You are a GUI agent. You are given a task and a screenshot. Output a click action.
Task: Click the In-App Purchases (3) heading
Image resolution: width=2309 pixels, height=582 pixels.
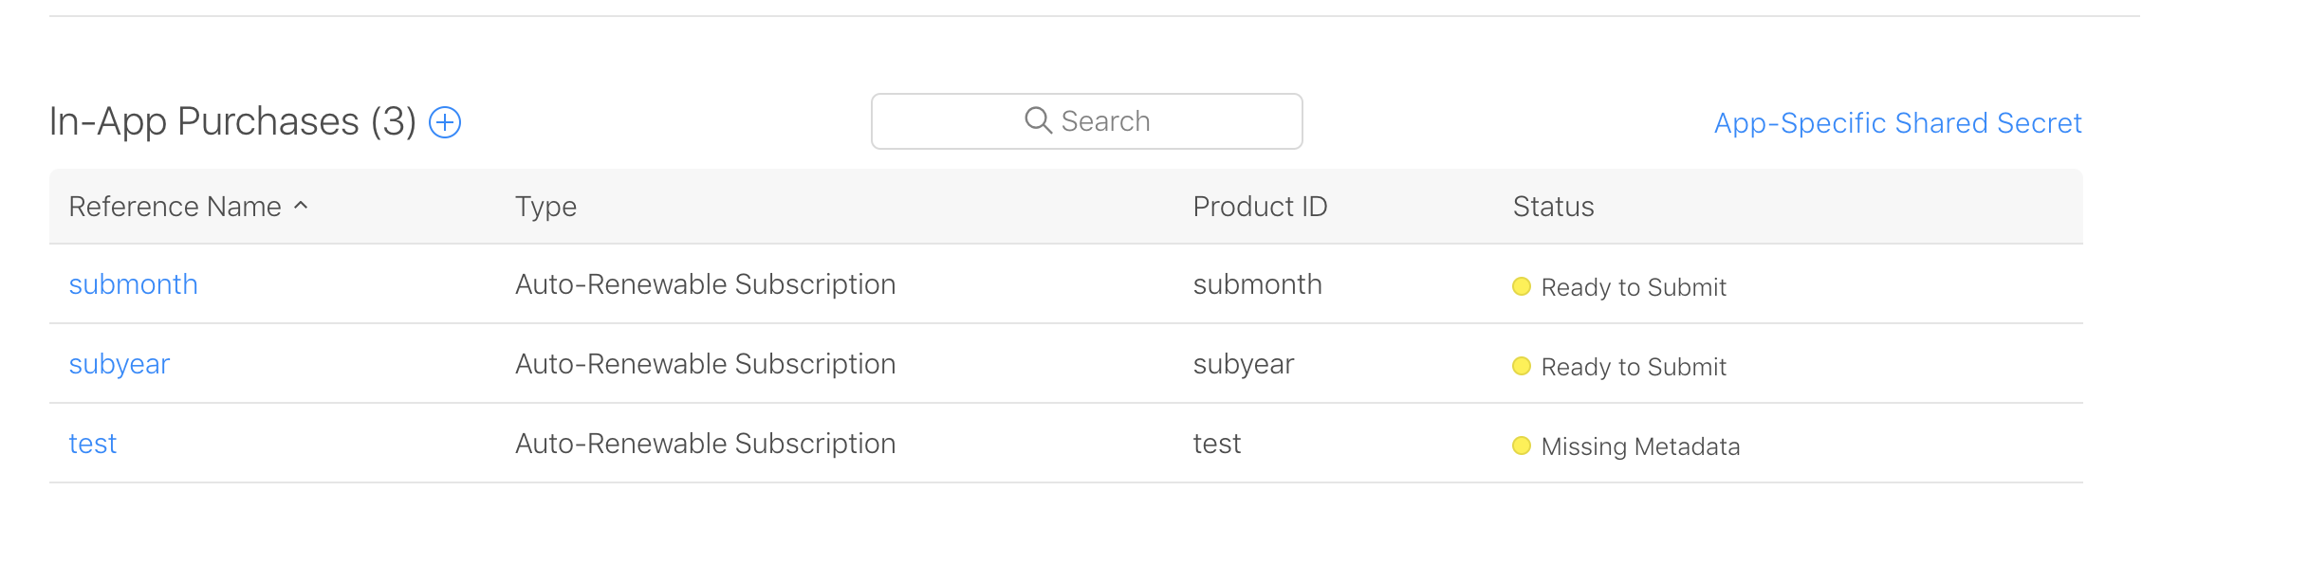(x=232, y=122)
